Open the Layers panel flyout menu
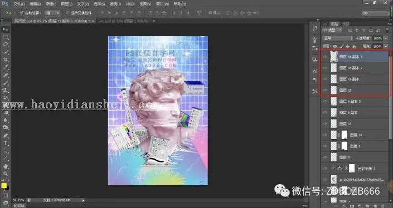 (390, 24)
